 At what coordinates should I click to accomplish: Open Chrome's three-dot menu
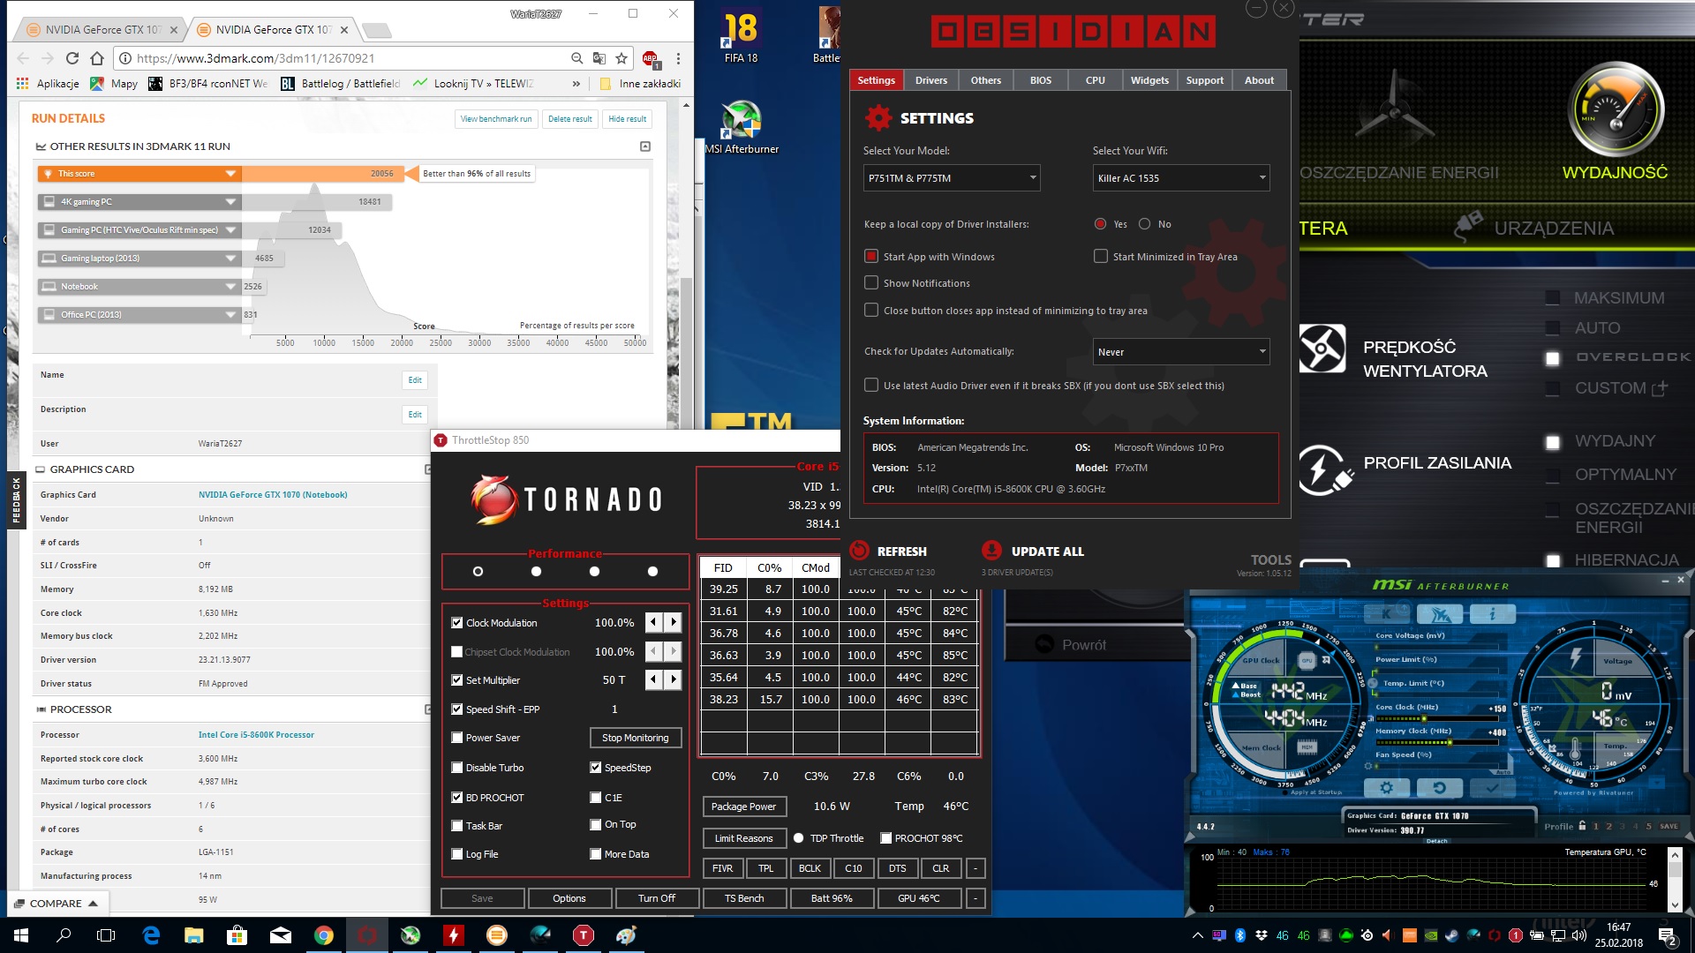click(x=678, y=58)
